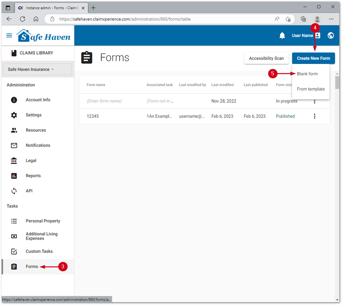The width and height of the screenshot is (342, 305).
Task: Click the notifications bell icon
Action: (282, 36)
